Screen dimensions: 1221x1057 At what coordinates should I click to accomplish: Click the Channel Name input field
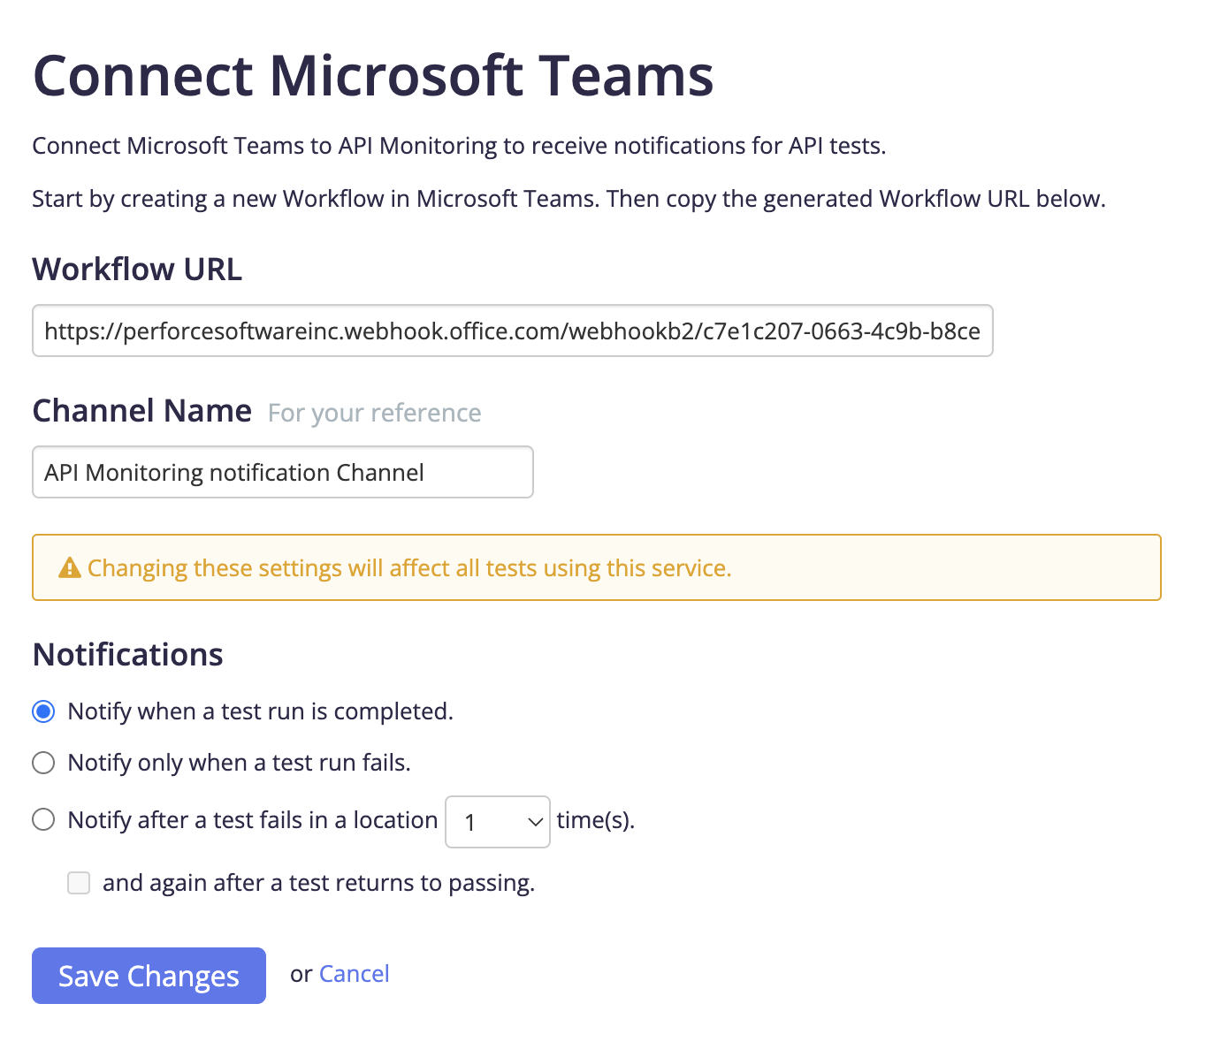(283, 472)
